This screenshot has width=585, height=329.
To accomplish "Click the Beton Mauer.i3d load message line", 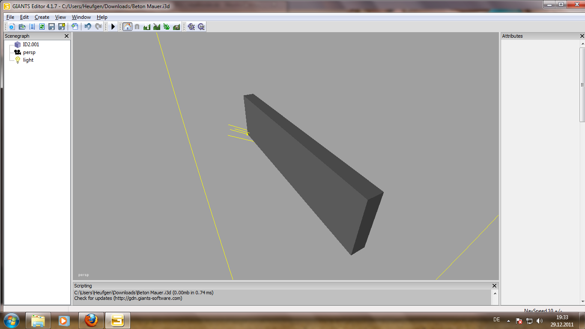I will [x=144, y=293].
